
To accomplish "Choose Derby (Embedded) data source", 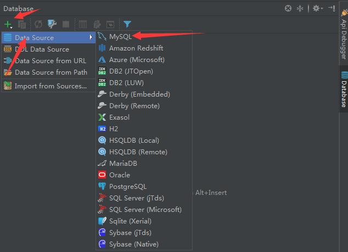I will point(144,94).
